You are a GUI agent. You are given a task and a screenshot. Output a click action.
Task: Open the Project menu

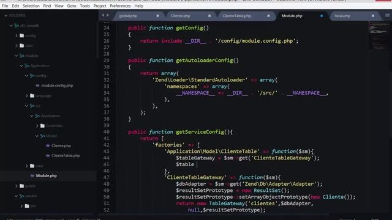coord(100,5)
